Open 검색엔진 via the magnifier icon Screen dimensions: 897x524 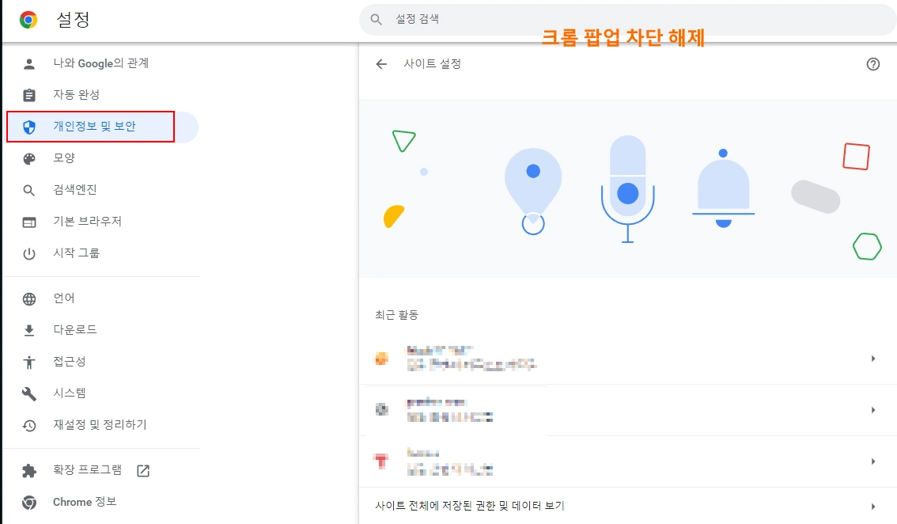(x=30, y=189)
